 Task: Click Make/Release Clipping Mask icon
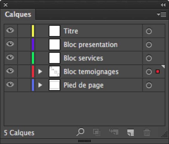pos(97,132)
